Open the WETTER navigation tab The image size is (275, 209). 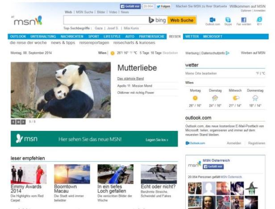point(192,37)
